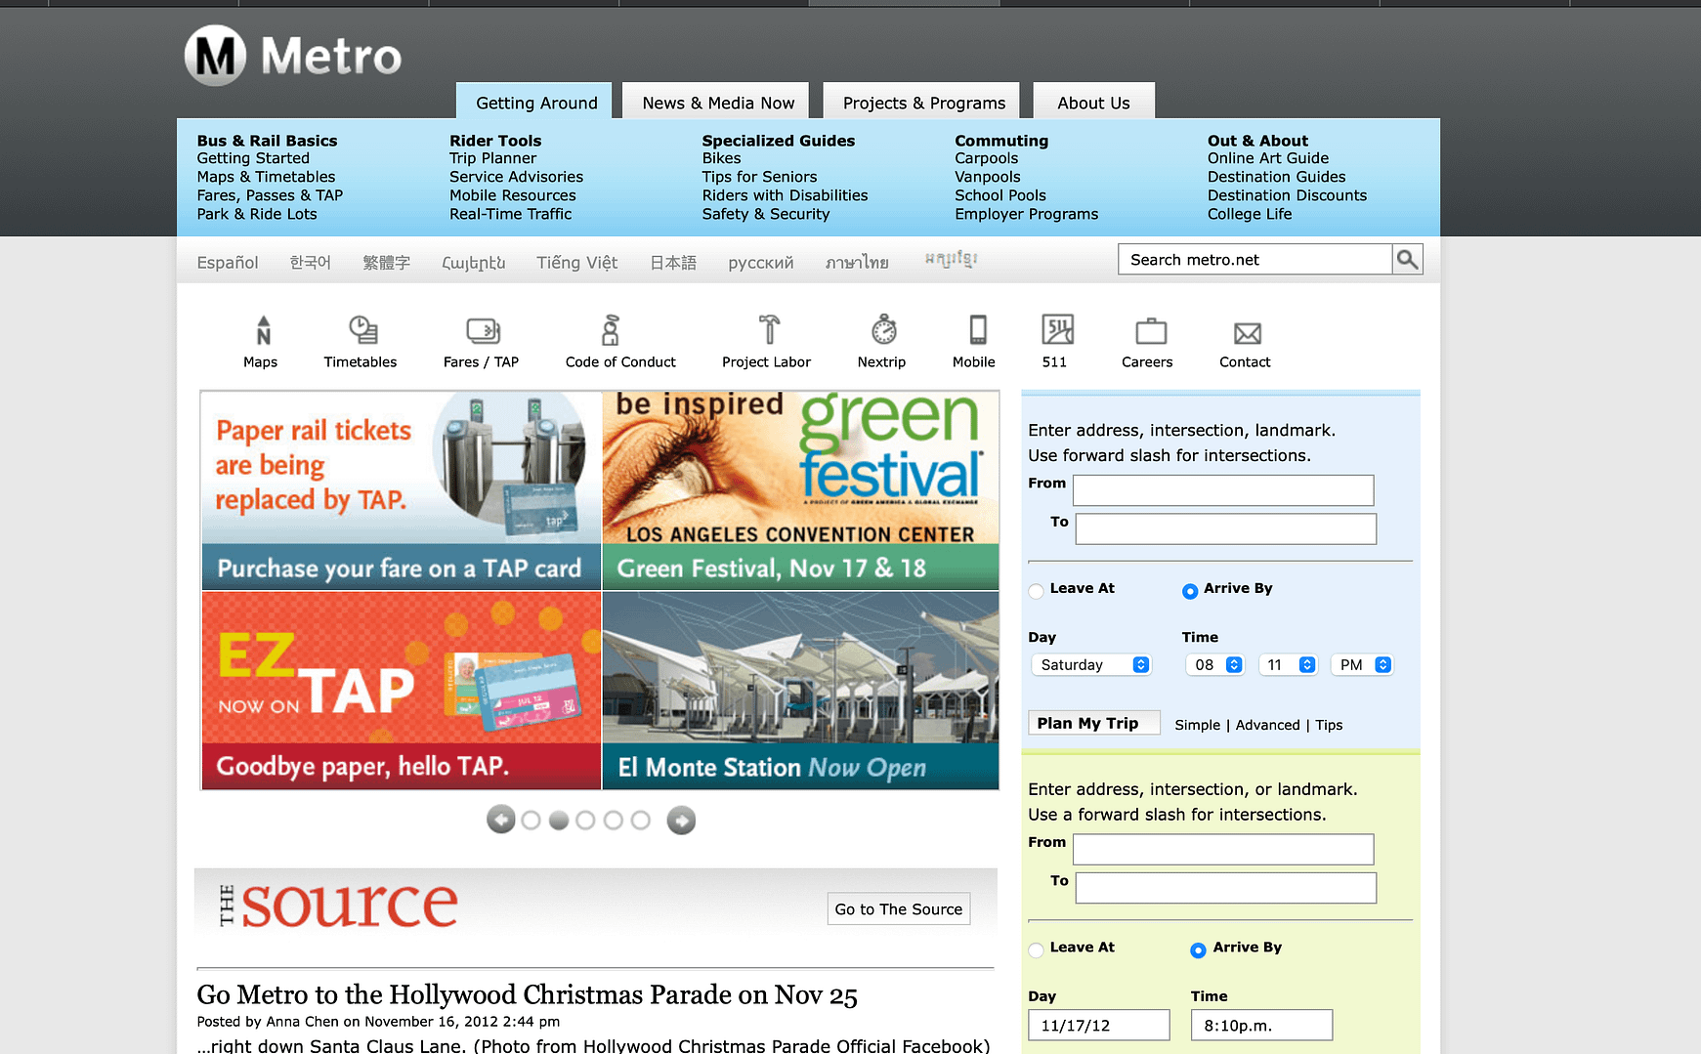The height and width of the screenshot is (1054, 1701).
Task: Open Carpools under Commuting
Action: pos(986,158)
